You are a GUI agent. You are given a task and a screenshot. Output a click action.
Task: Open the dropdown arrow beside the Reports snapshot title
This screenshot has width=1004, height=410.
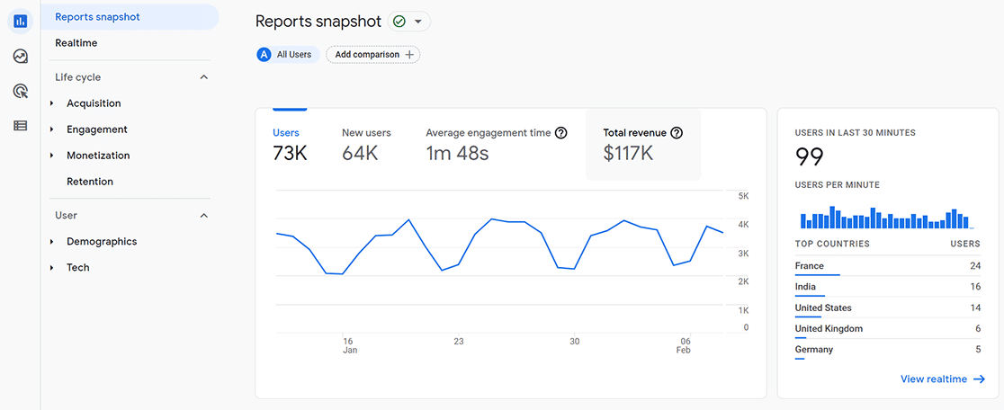[x=418, y=22]
